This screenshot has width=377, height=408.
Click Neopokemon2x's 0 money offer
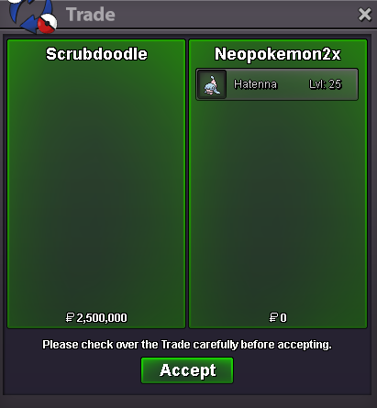pyautogui.click(x=283, y=318)
